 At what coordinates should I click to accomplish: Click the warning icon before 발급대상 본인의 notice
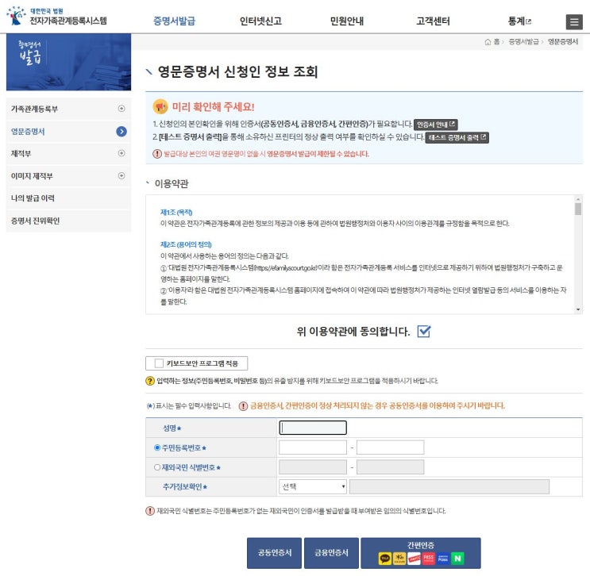(x=157, y=154)
